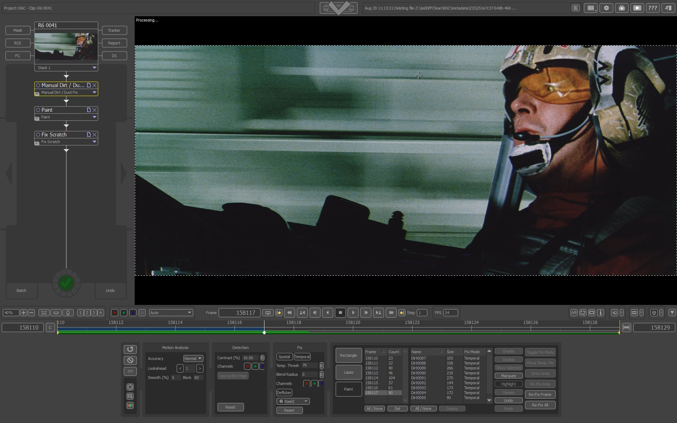Click the Re-Fix All button
The image size is (677, 423).
(x=540, y=405)
